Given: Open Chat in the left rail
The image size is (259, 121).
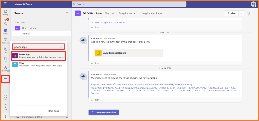Looking at the screenshot, I should 5,22.
